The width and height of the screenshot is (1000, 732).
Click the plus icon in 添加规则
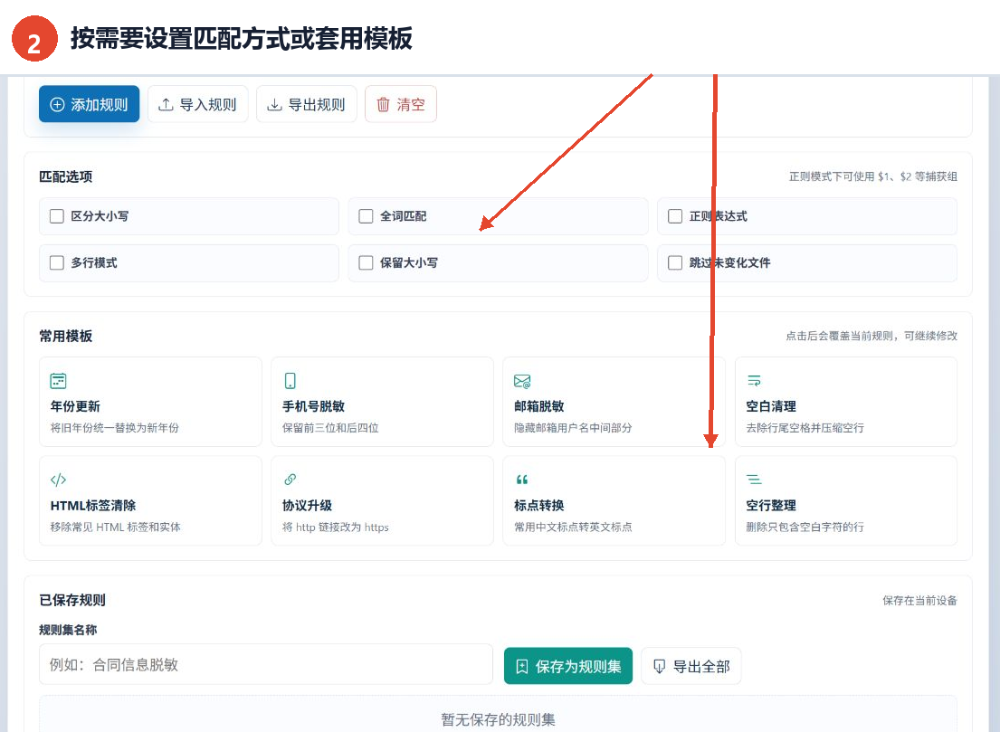coord(57,105)
